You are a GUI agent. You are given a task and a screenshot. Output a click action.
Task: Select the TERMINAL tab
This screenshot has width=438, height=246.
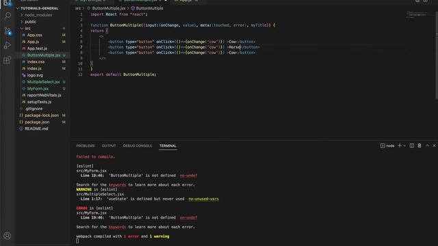coord(168,146)
